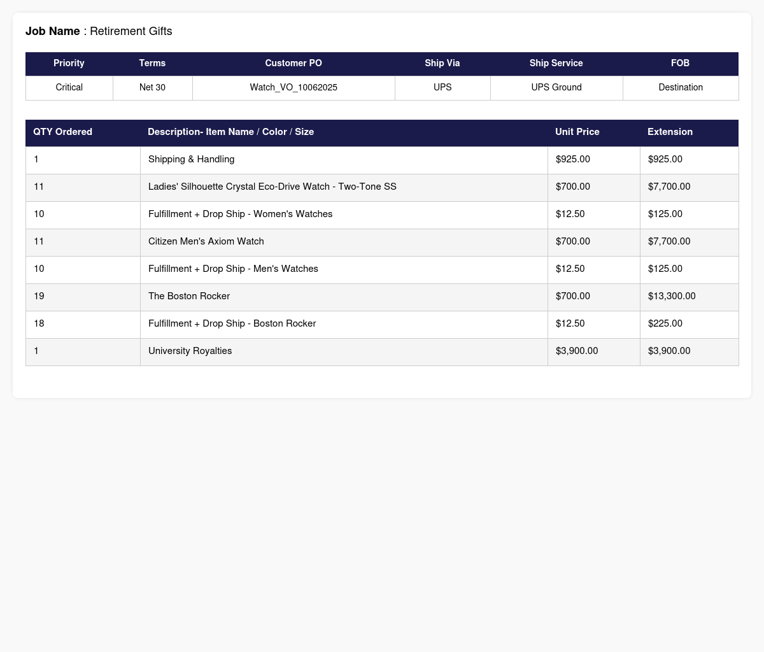Select the UPS ship via cell
Screen dimensions: 764x652
coord(442,88)
